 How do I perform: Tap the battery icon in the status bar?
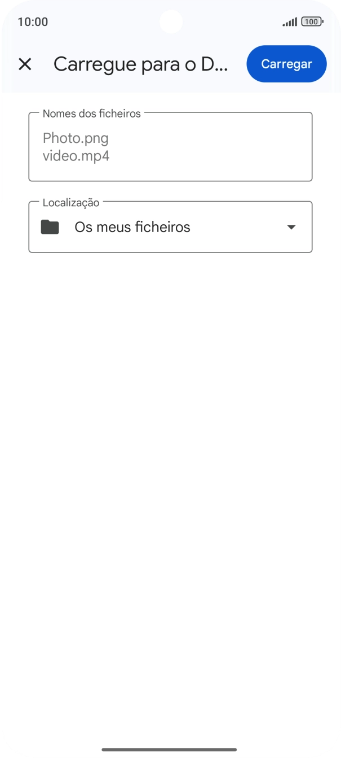pyautogui.click(x=312, y=22)
